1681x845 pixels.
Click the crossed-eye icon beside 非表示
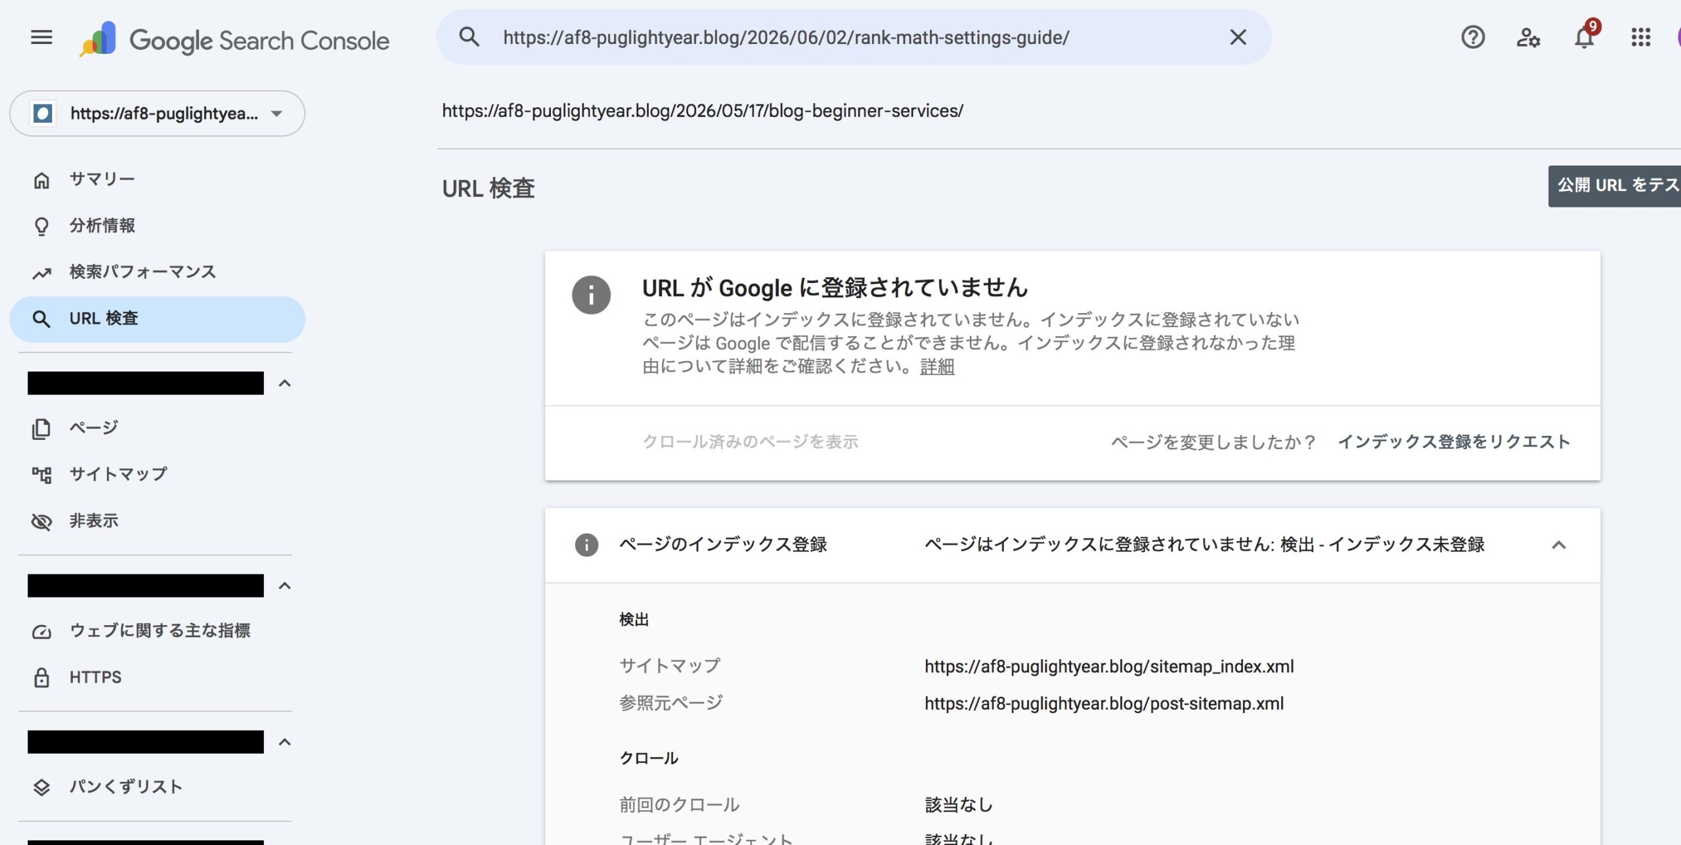click(x=41, y=522)
